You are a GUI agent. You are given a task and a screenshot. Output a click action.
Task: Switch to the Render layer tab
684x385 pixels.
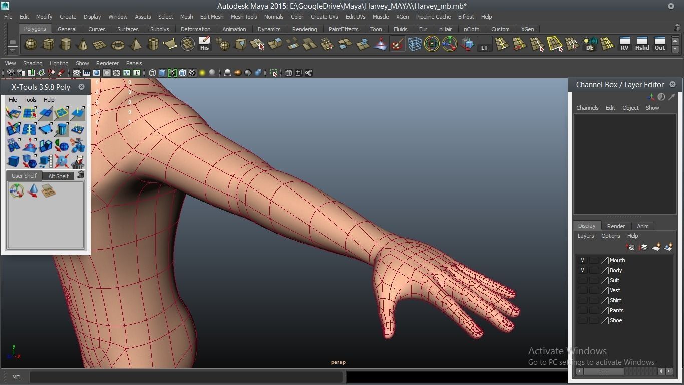(x=616, y=226)
